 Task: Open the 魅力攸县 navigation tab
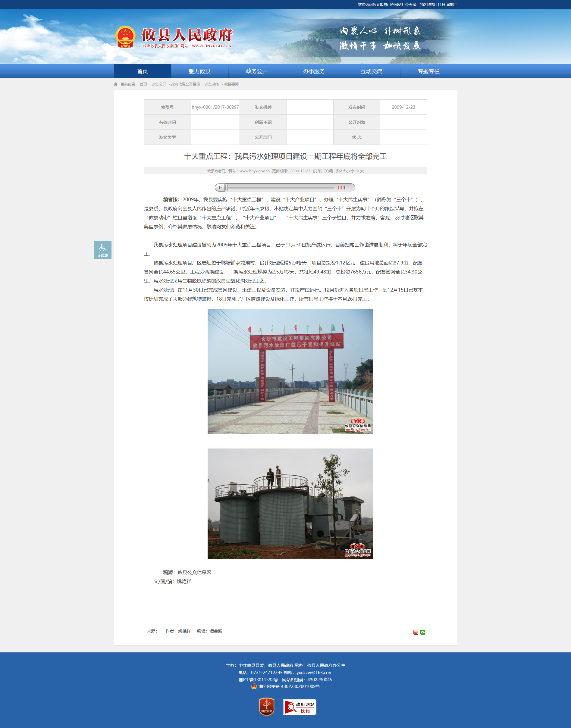point(199,71)
